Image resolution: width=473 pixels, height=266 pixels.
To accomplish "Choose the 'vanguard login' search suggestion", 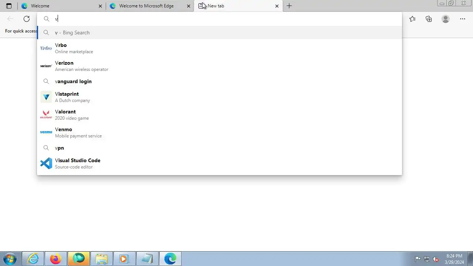I will point(220,81).
